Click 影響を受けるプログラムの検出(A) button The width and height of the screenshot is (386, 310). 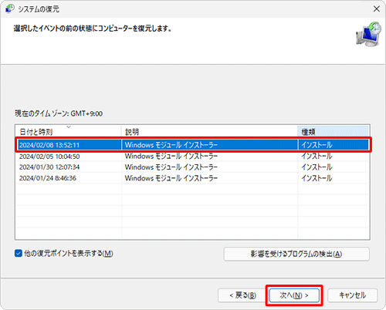296,254
